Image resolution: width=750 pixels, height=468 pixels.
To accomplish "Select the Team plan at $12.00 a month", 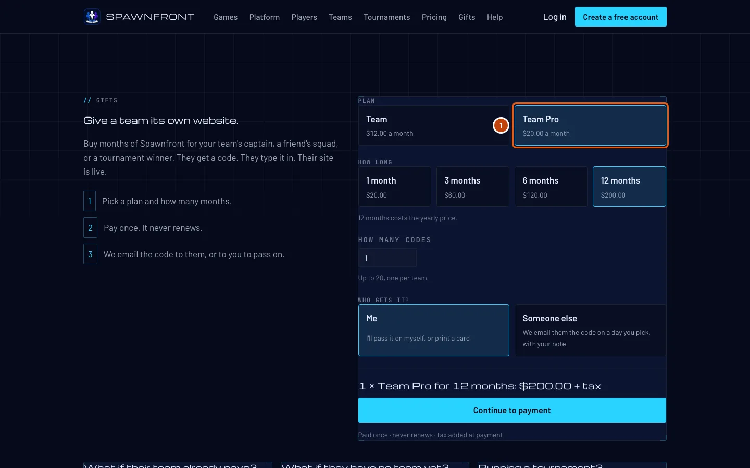I will [433, 125].
